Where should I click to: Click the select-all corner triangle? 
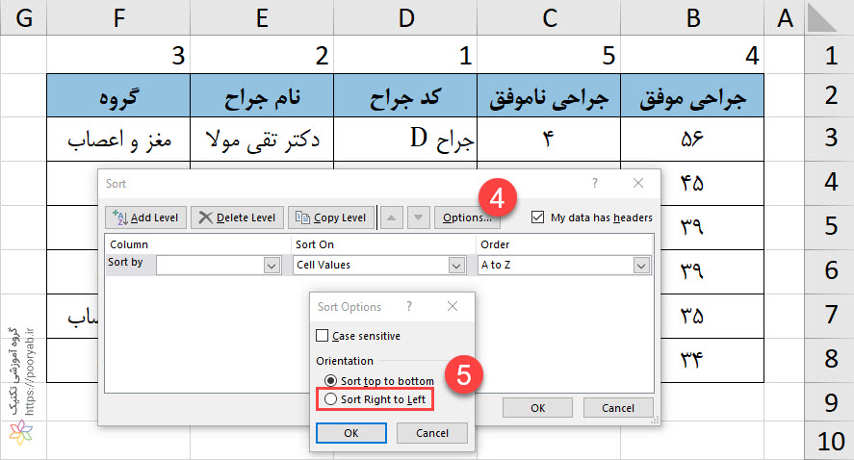(821, 17)
